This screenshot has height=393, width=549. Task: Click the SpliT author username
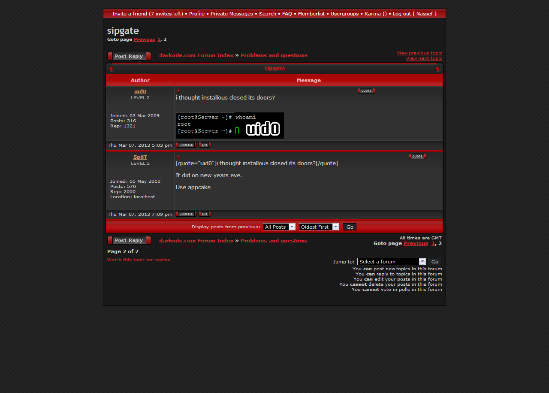pos(140,157)
